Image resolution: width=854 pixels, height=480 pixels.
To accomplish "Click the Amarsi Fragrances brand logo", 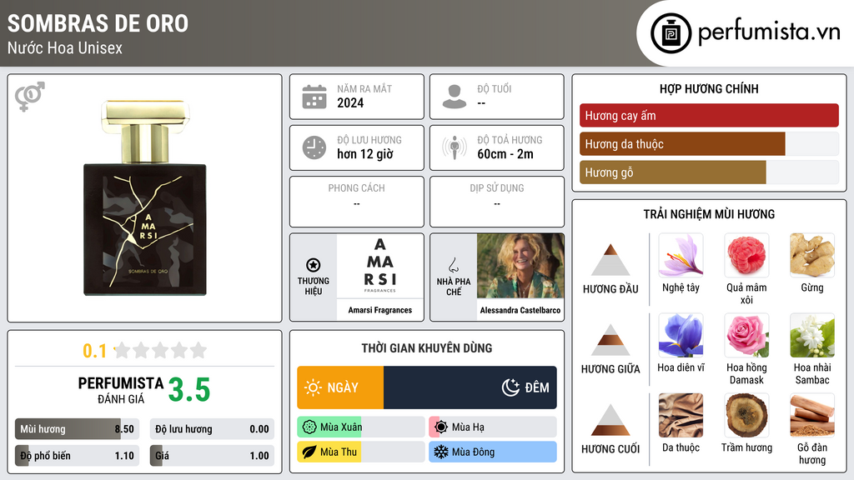I will point(380,266).
